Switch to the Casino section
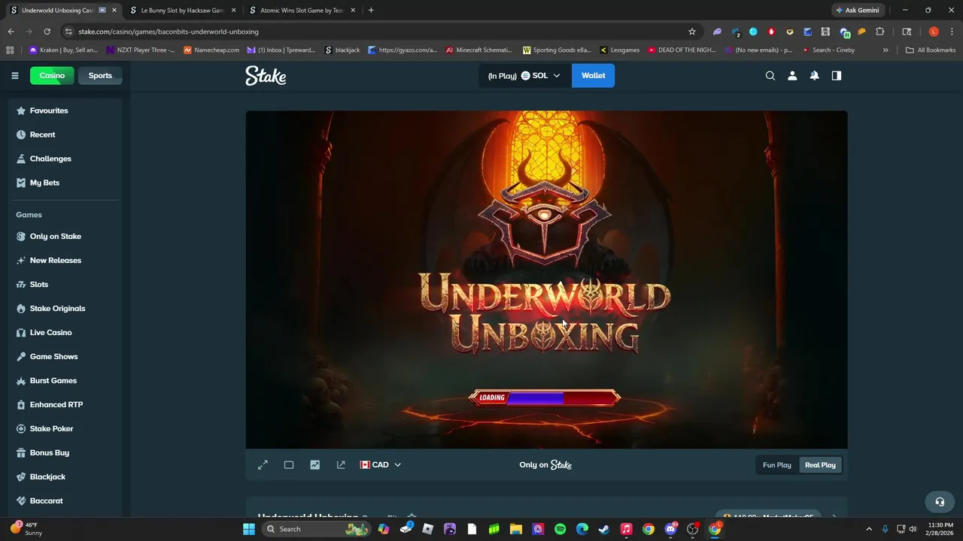963x541 pixels. [52, 75]
